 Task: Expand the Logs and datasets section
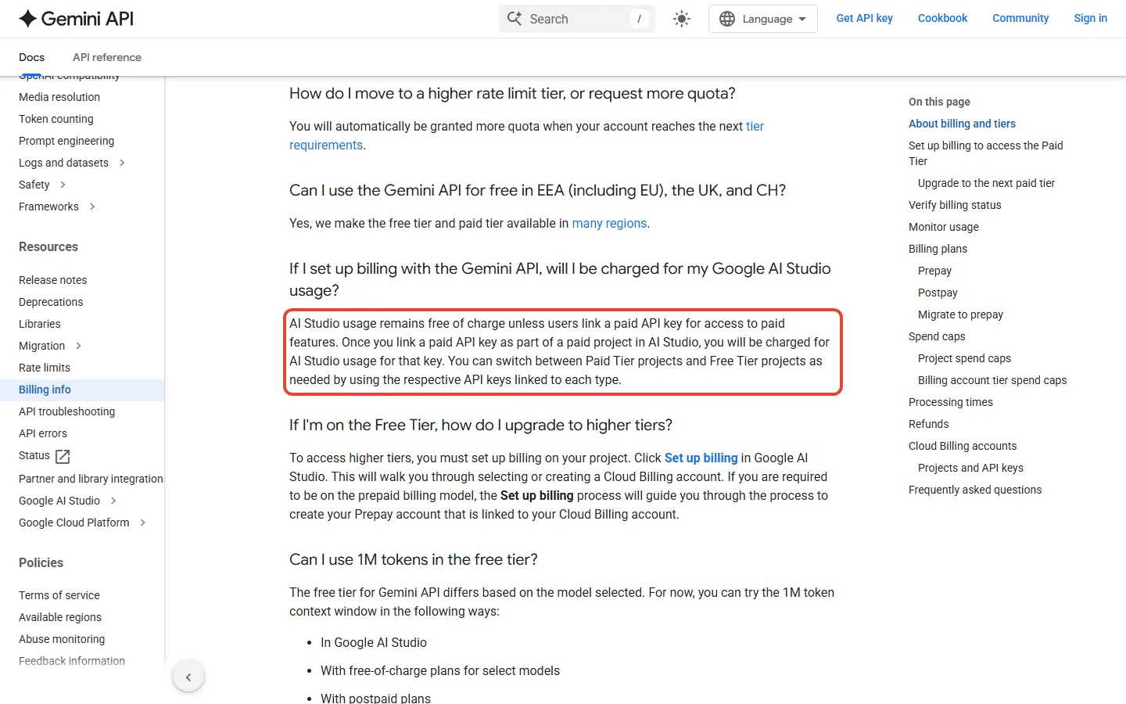tap(122, 163)
